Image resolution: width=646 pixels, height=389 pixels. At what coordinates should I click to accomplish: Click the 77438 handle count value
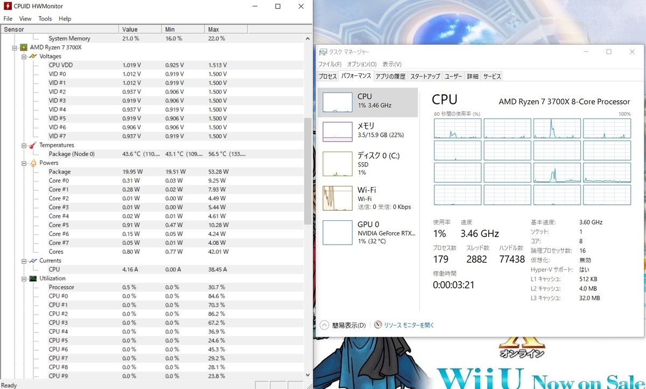(x=512, y=259)
